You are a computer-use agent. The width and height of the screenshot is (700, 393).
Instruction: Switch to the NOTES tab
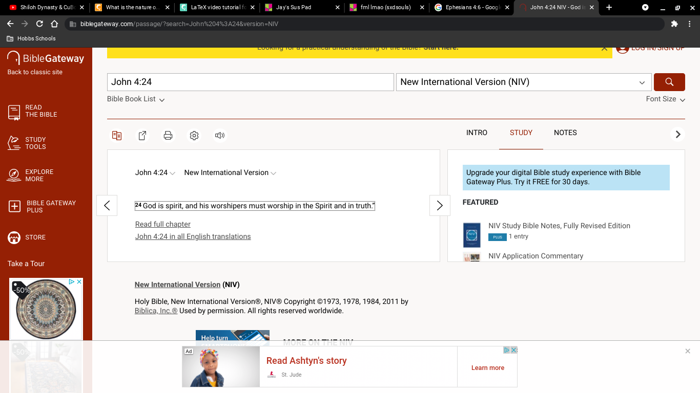tap(565, 133)
